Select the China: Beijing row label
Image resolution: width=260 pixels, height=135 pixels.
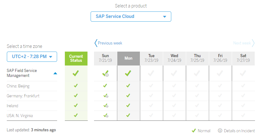click(x=18, y=86)
